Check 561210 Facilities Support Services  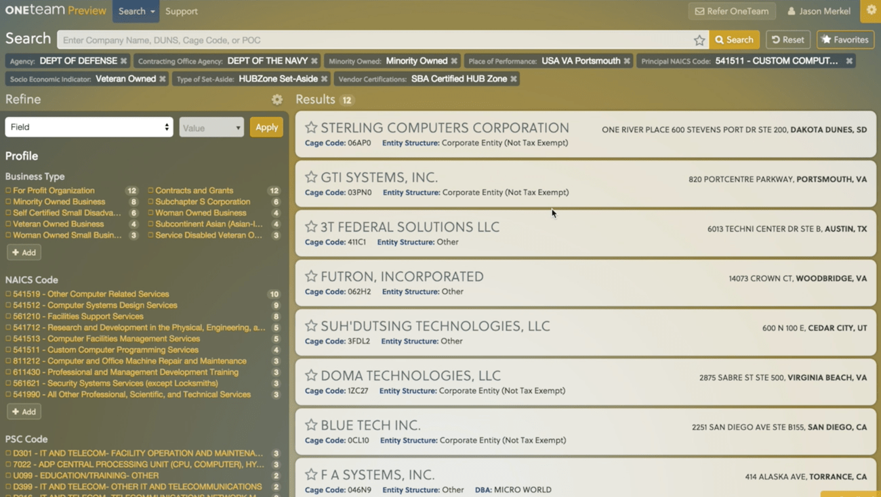point(8,316)
